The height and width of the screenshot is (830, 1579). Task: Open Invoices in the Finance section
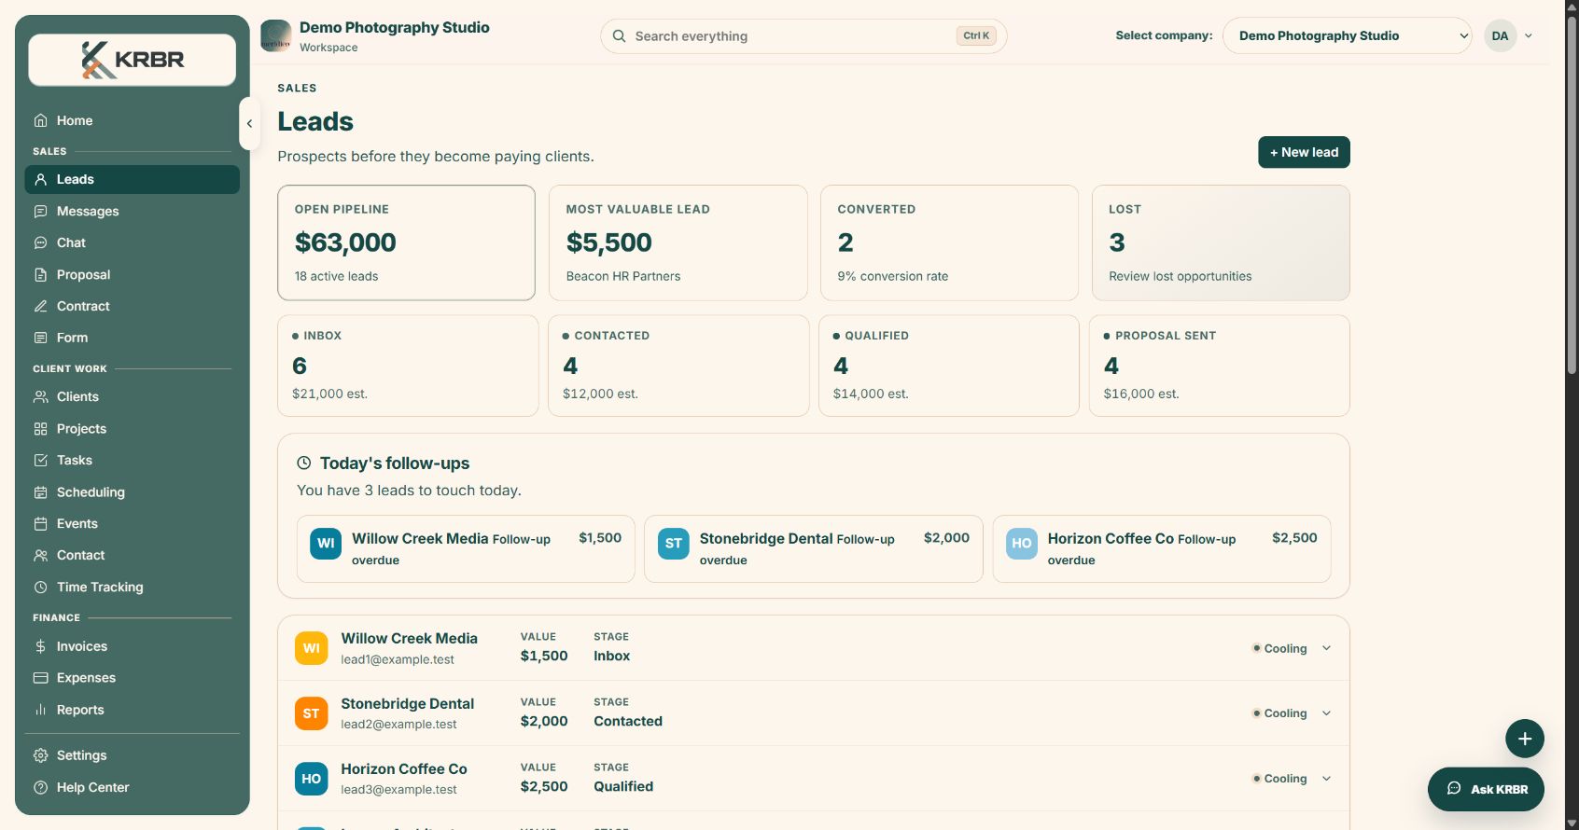133,646
